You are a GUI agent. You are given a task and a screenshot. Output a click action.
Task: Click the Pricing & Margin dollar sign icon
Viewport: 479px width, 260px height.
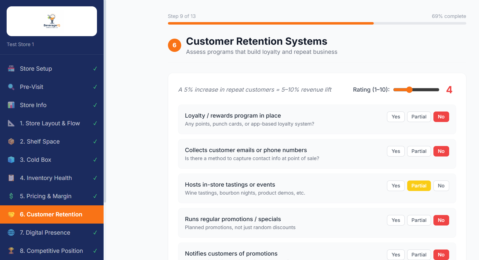11,196
